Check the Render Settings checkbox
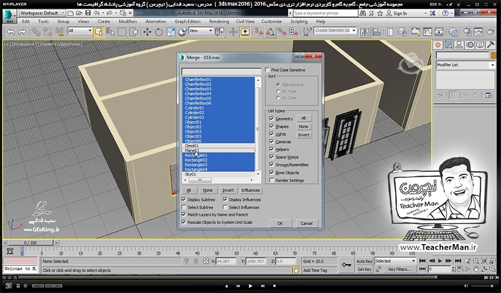This screenshot has width=501, height=293. (272, 180)
